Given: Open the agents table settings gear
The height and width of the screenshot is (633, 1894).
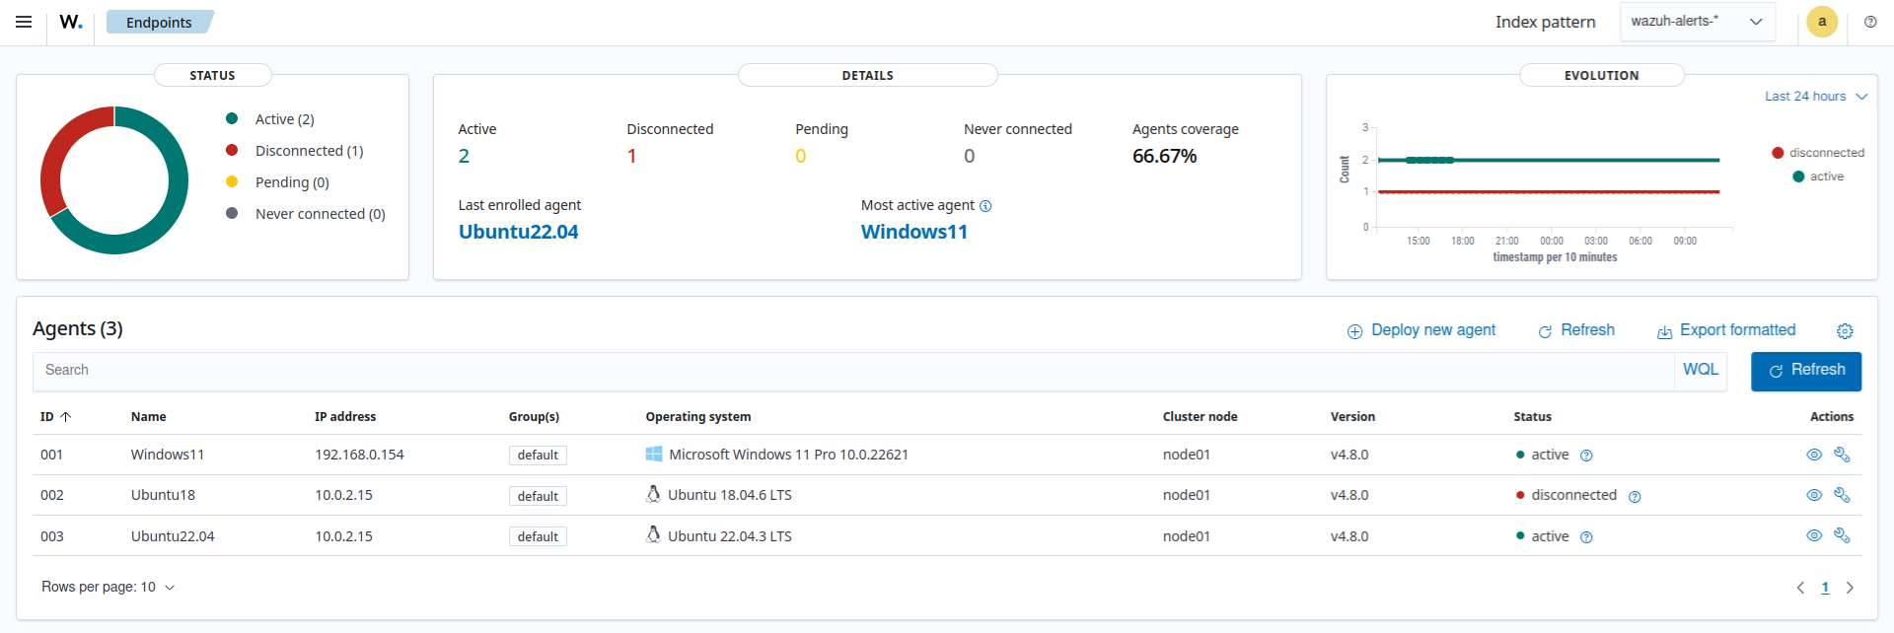Looking at the screenshot, I should (1845, 331).
